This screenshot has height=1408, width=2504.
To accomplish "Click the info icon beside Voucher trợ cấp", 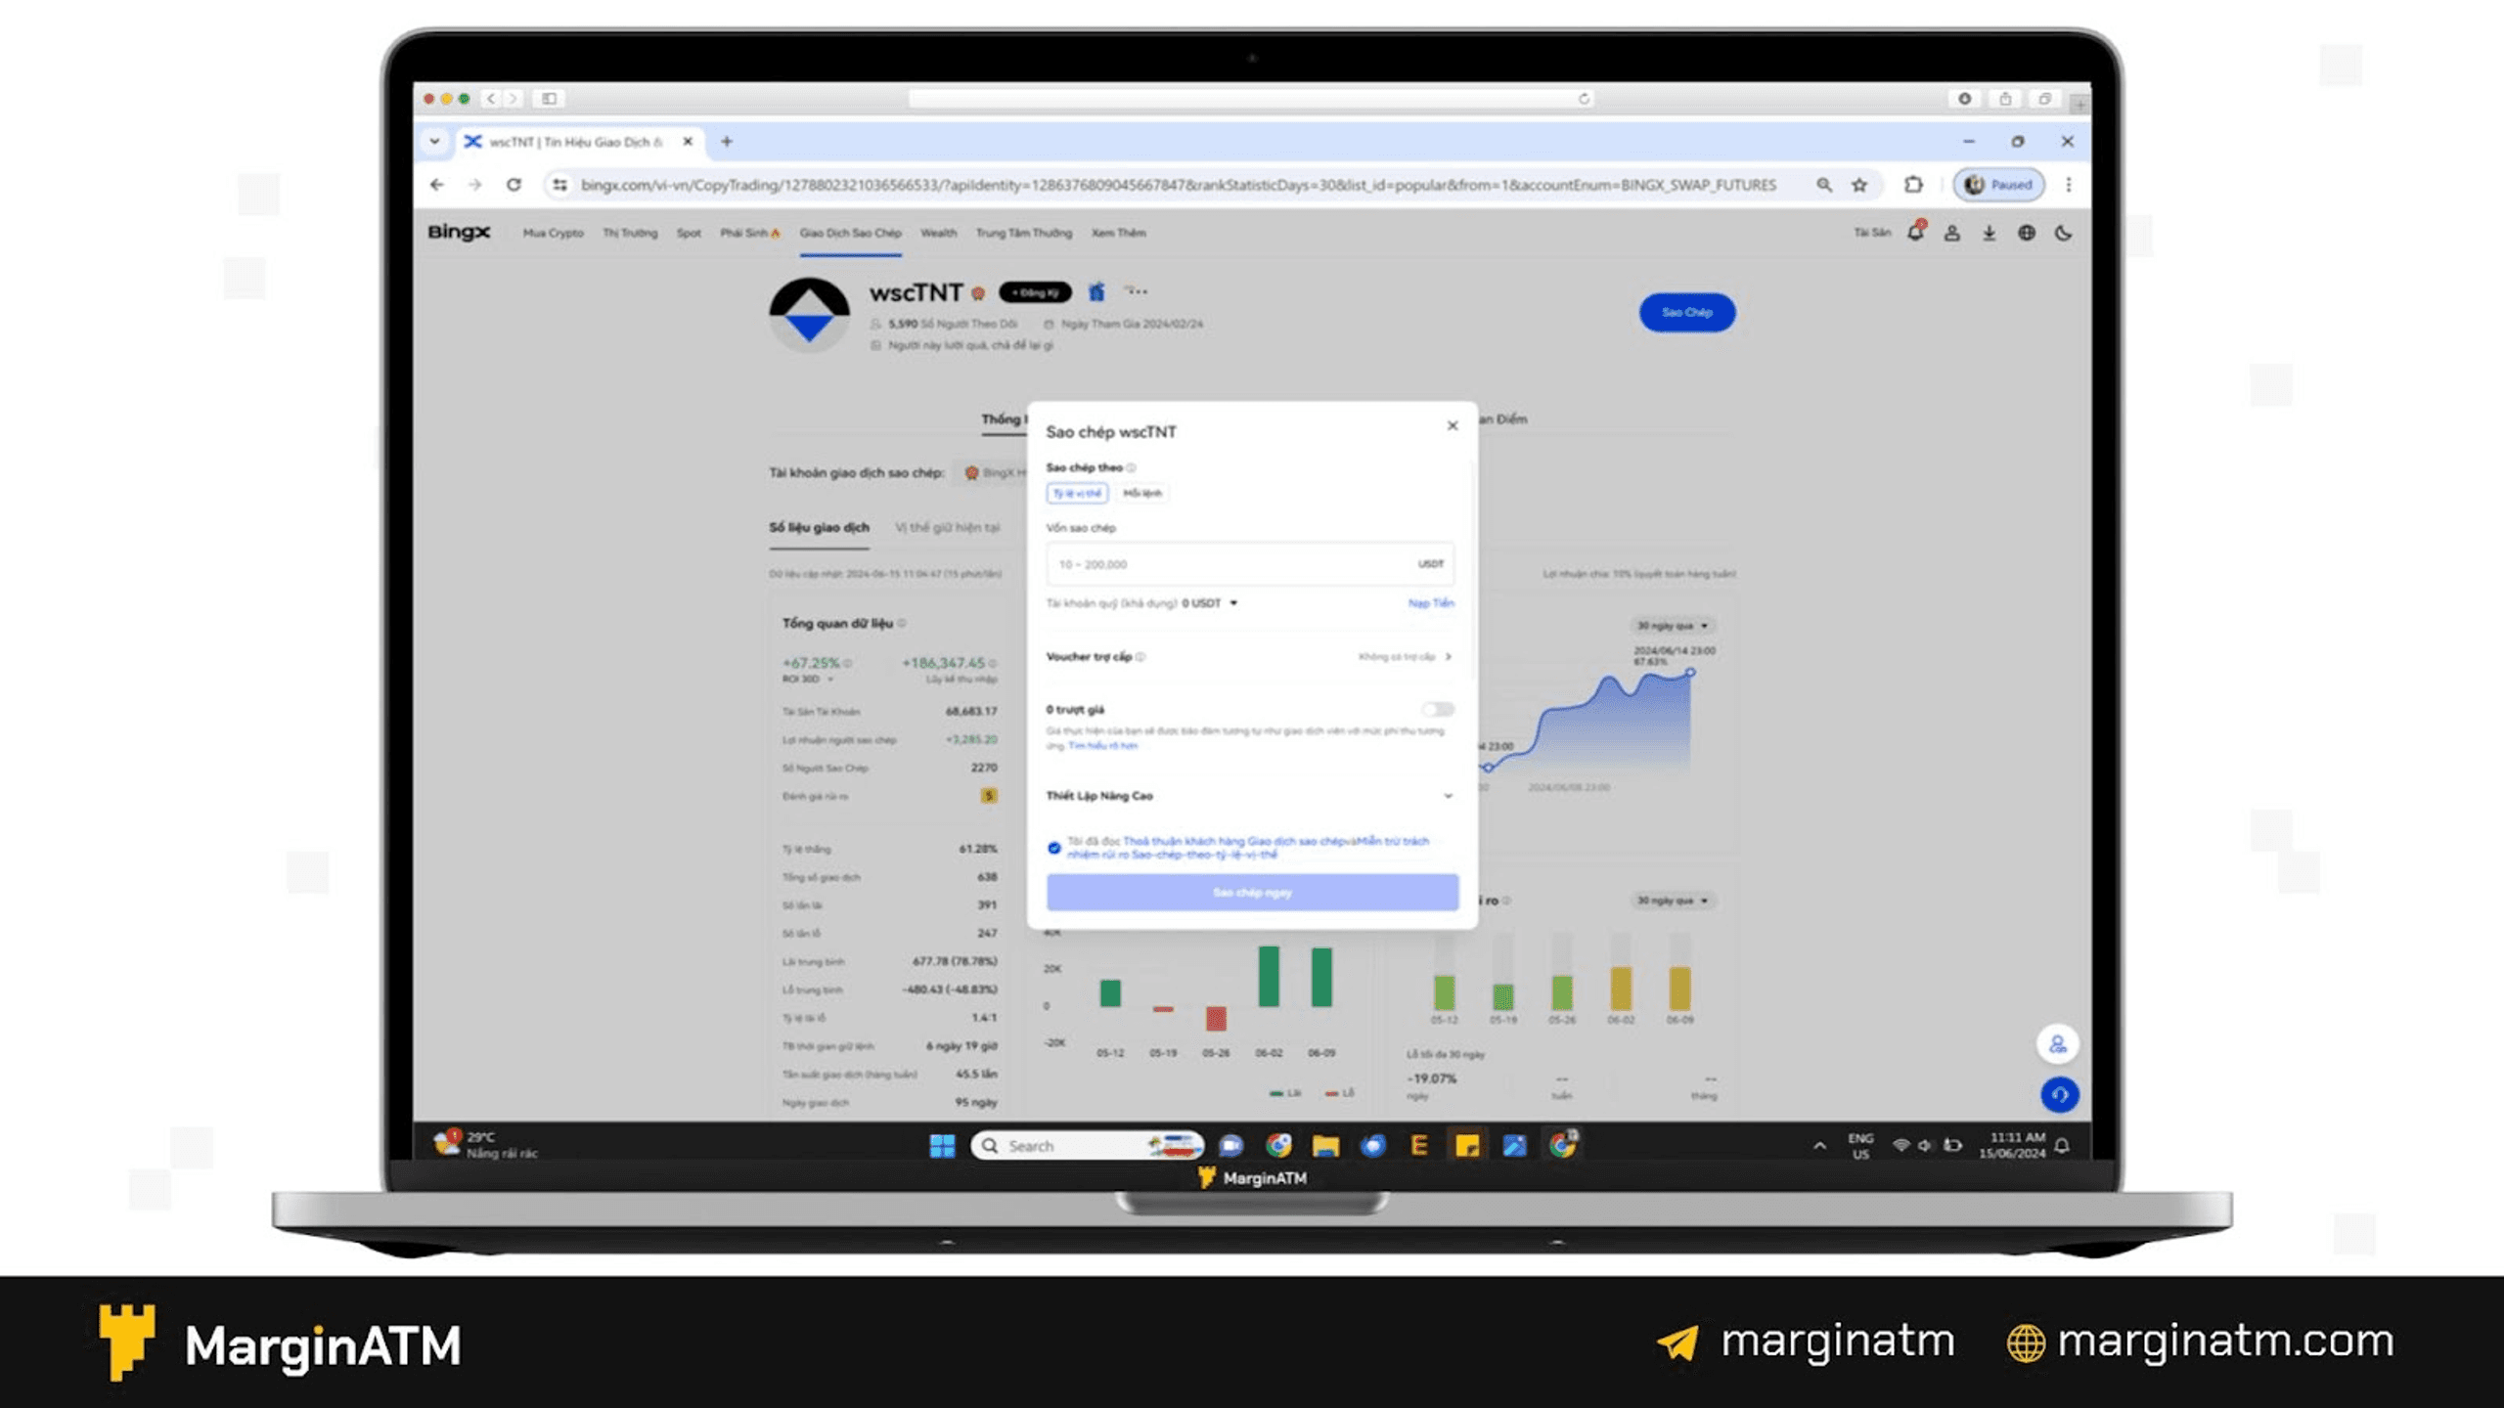I will [1141, 657].
